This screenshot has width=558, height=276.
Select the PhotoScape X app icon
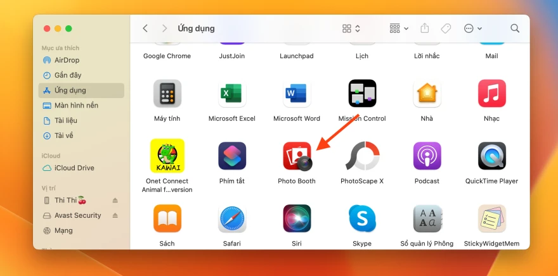point(362,156)
